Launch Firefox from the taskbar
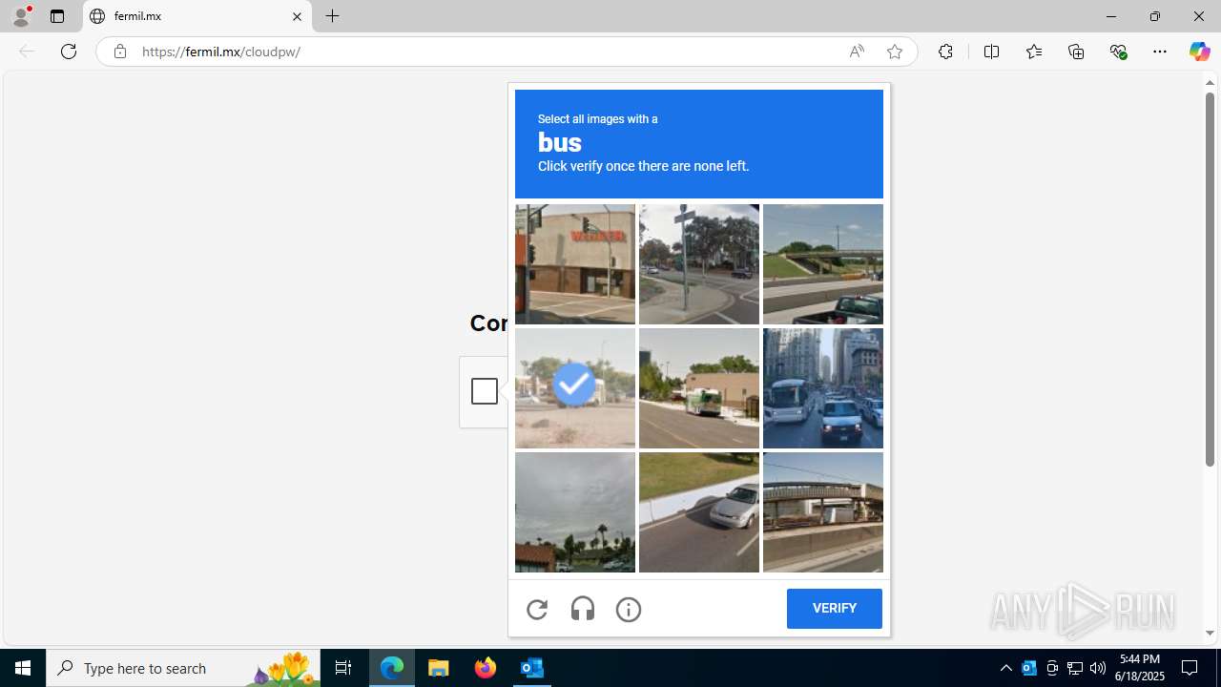The image size is (1221, 687). 486,668
